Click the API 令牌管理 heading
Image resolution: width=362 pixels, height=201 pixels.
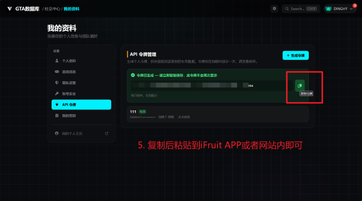[143, 54]
